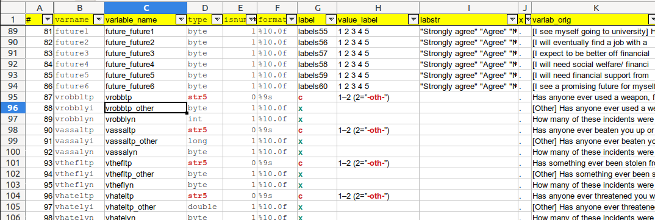The height and width of the screenshot is (220, 655).
Task: Select the vassaltp_other cell
Action: click(x=145, y=141)
